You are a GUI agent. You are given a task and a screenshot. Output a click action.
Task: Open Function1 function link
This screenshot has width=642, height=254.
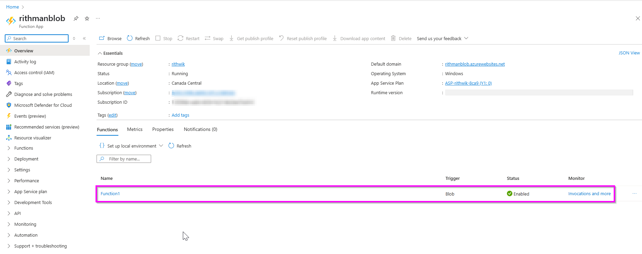(110, 193)
